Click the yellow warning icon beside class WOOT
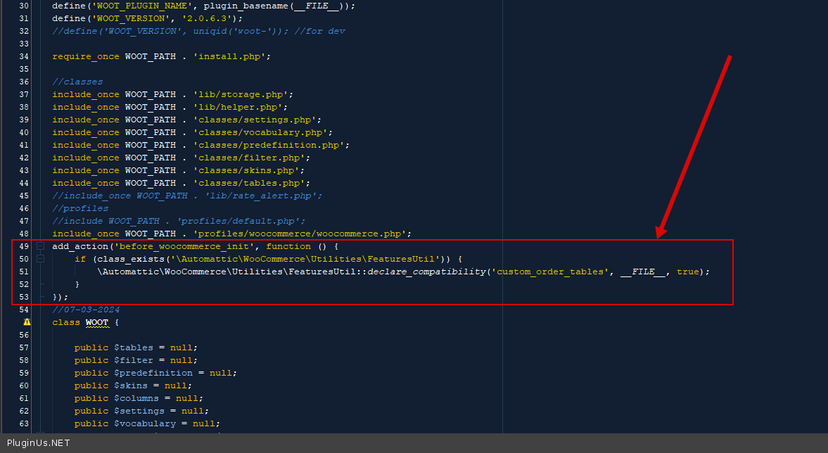This screenshot has width=828, height=453. click(x=27, y=322)
